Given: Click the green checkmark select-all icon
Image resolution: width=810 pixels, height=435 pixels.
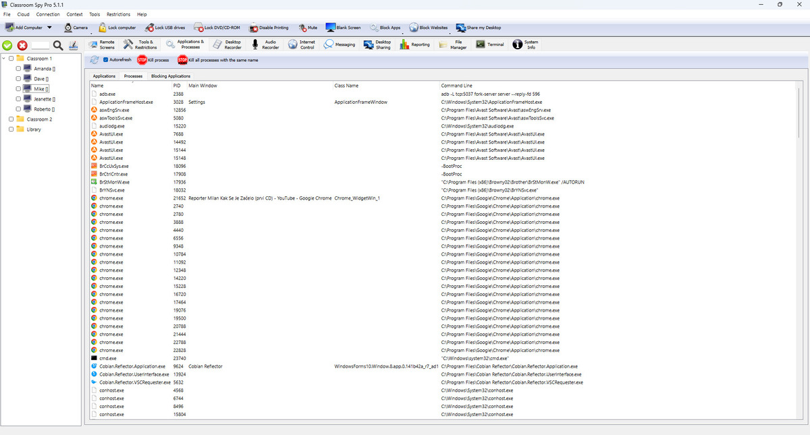Looking at the screenshot, I should (7, 45).
